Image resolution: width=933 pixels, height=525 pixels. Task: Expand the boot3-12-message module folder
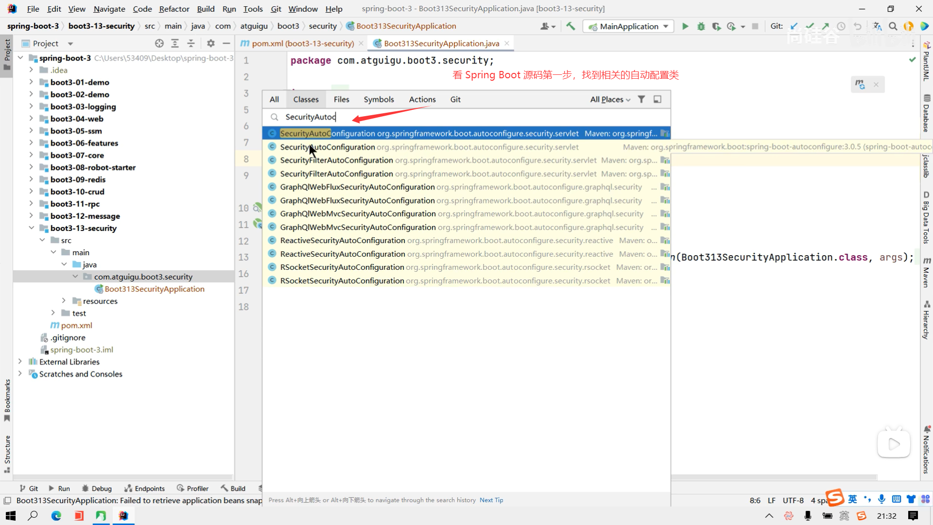point(31,216)
